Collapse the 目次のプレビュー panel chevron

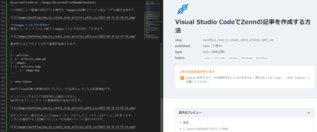pos(308,113)
